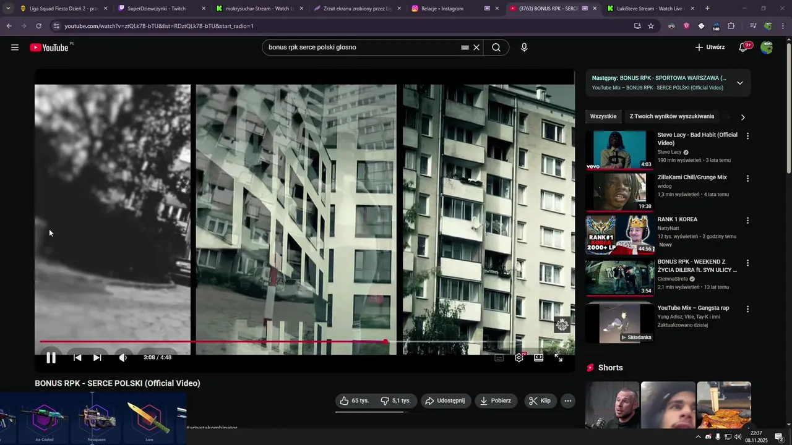Open first Shorts thumbnail
This screenshot has height=445, width=792.
click(x=613, y=405)
